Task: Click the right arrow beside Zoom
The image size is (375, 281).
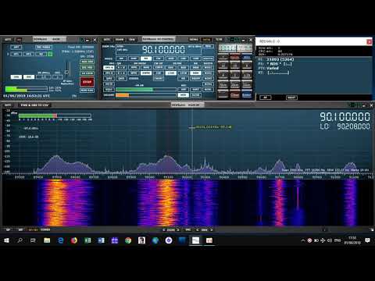Action: point(178,230)
